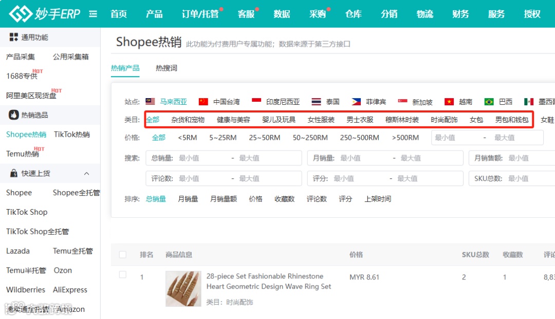Click the 快速上货 bag icon
Screen dimensions: 555x319
click(x=13, y=173)
